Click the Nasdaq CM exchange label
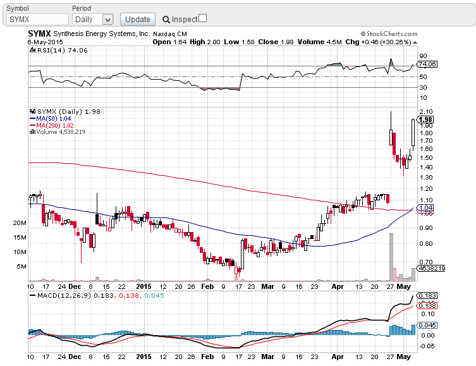This screenshot has width=476, height=366. tap(169, 34)
